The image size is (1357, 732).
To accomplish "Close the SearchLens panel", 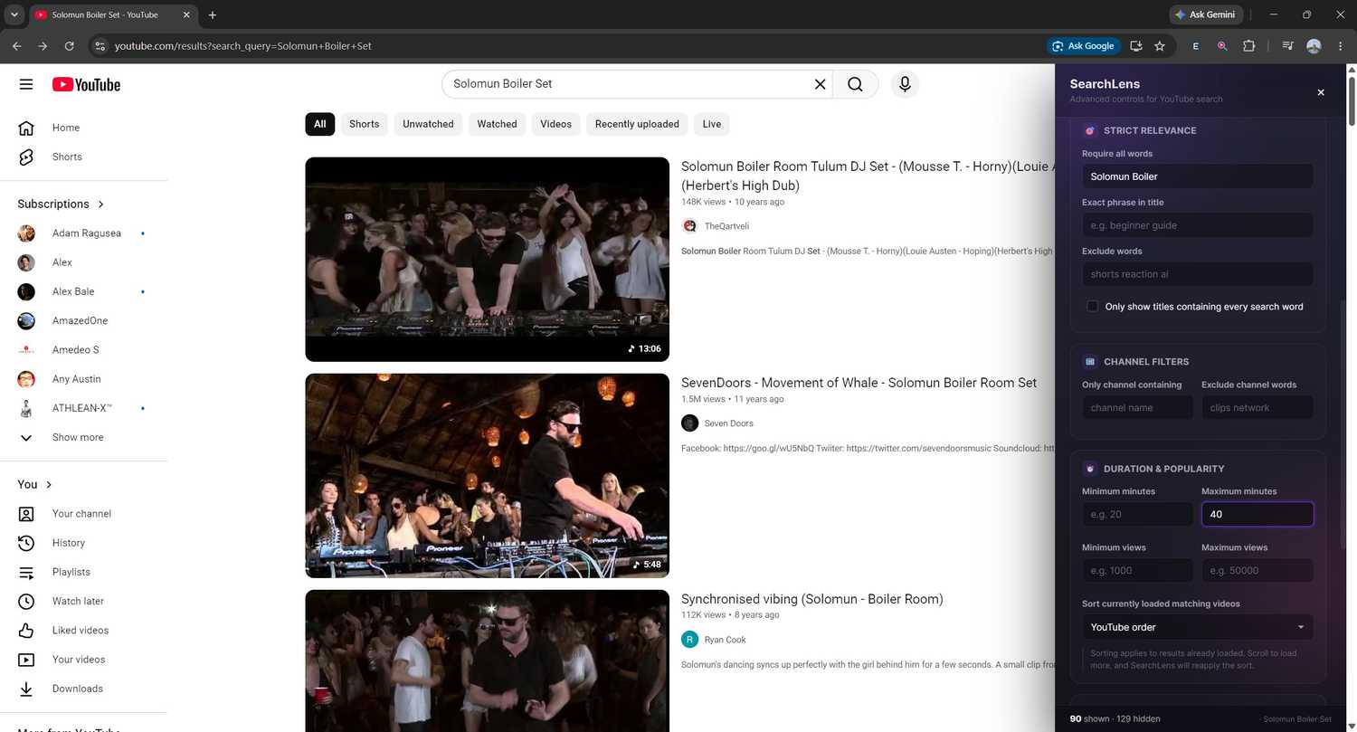I will tap(1320, 92).
